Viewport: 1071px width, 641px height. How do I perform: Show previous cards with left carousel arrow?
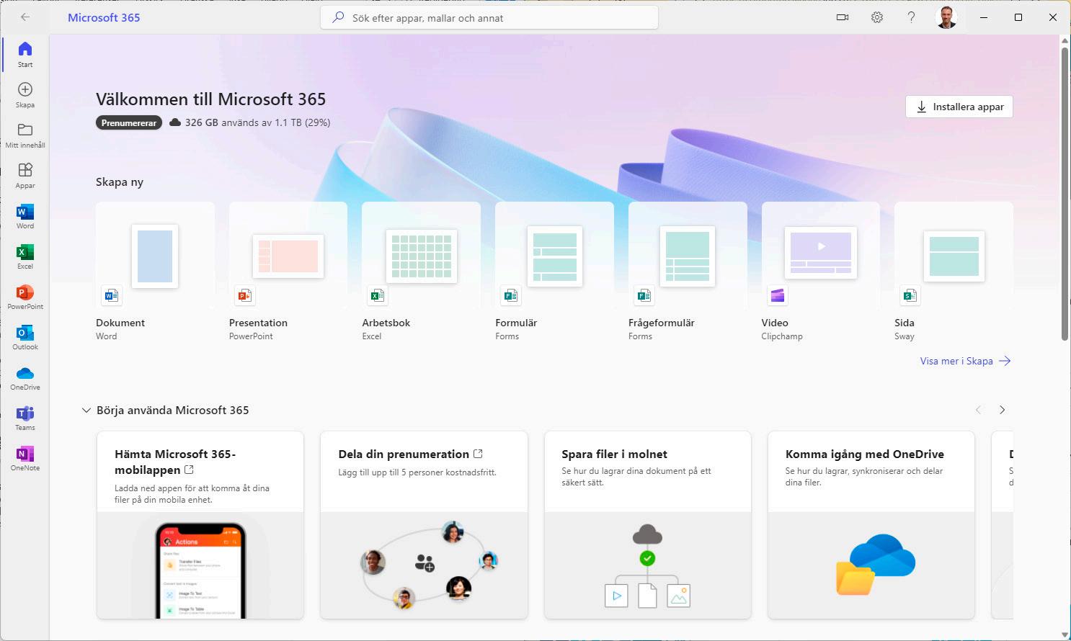pyautogui.click(x=978, y=410)
